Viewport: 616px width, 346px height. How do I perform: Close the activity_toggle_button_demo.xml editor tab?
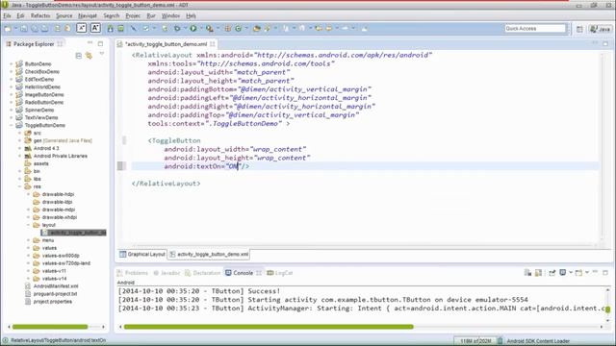click(213, 44)
